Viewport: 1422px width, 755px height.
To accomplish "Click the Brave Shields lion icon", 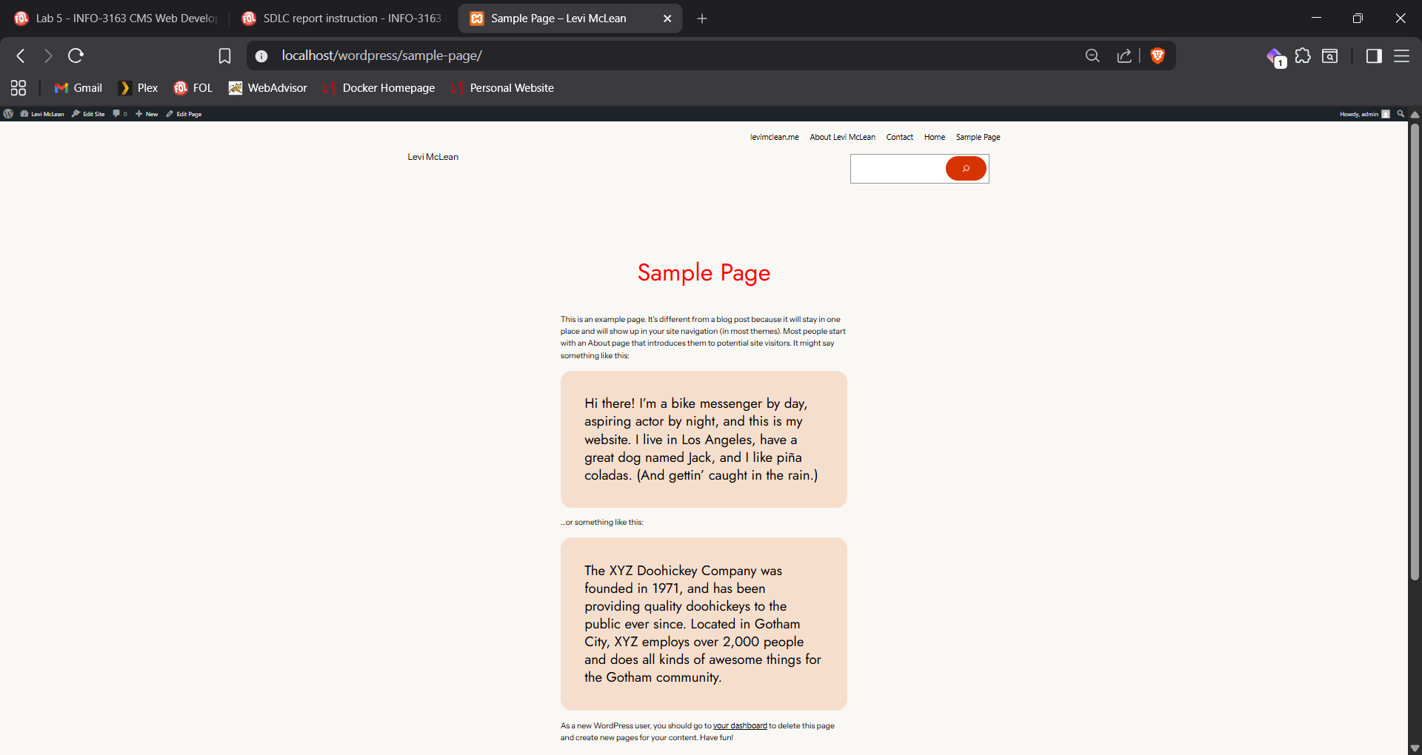I will click(x=1158, y=56).
